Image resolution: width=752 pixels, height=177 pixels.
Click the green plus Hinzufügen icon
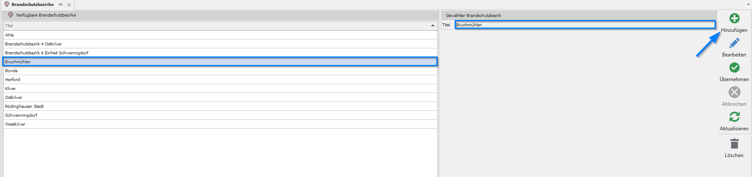click(734, 18)
